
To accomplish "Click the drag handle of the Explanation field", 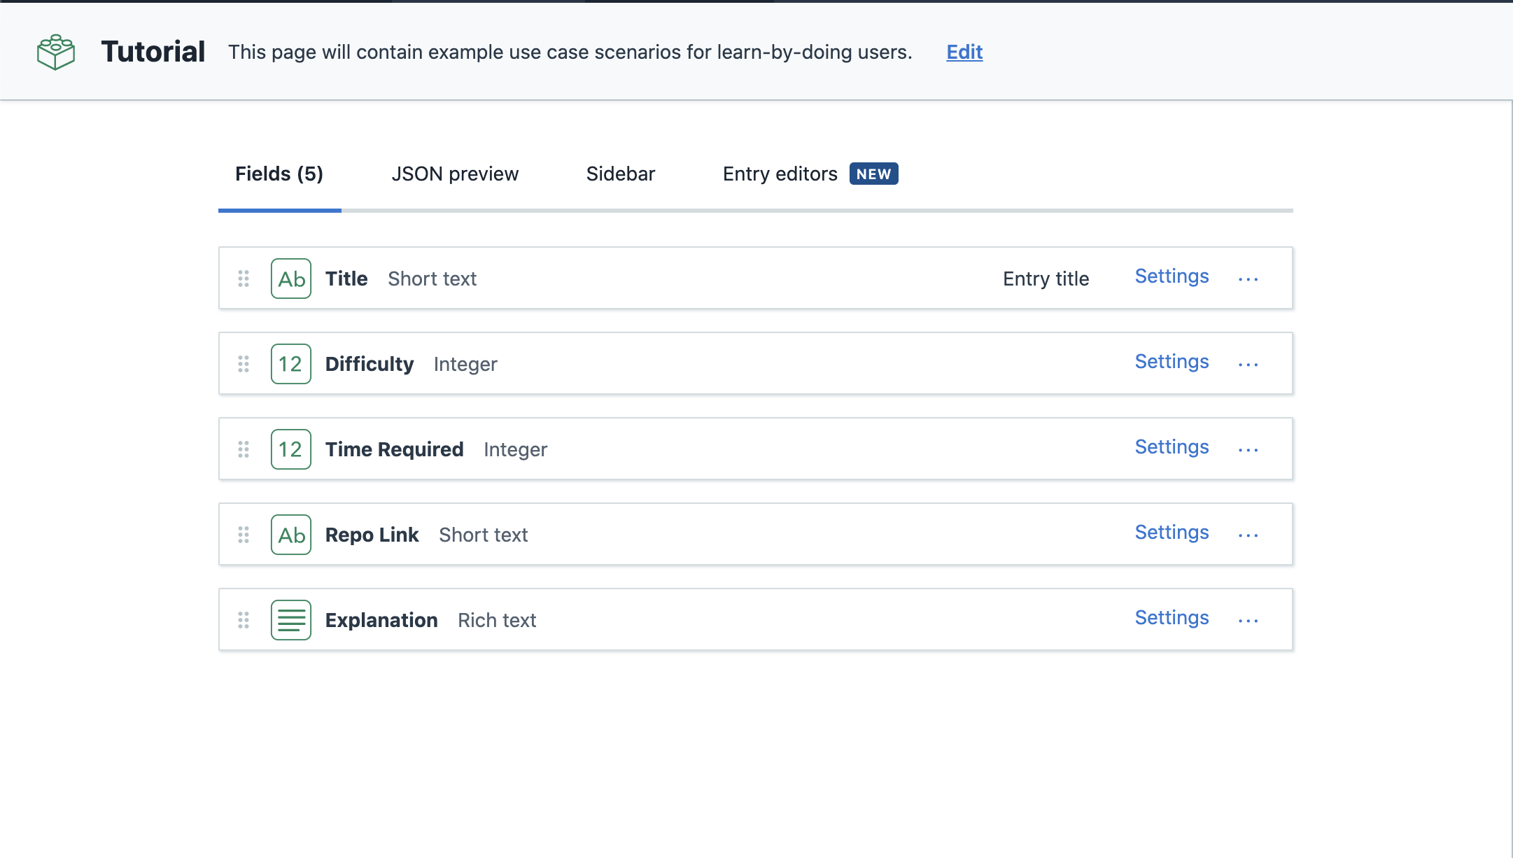I will click(244, 619).
